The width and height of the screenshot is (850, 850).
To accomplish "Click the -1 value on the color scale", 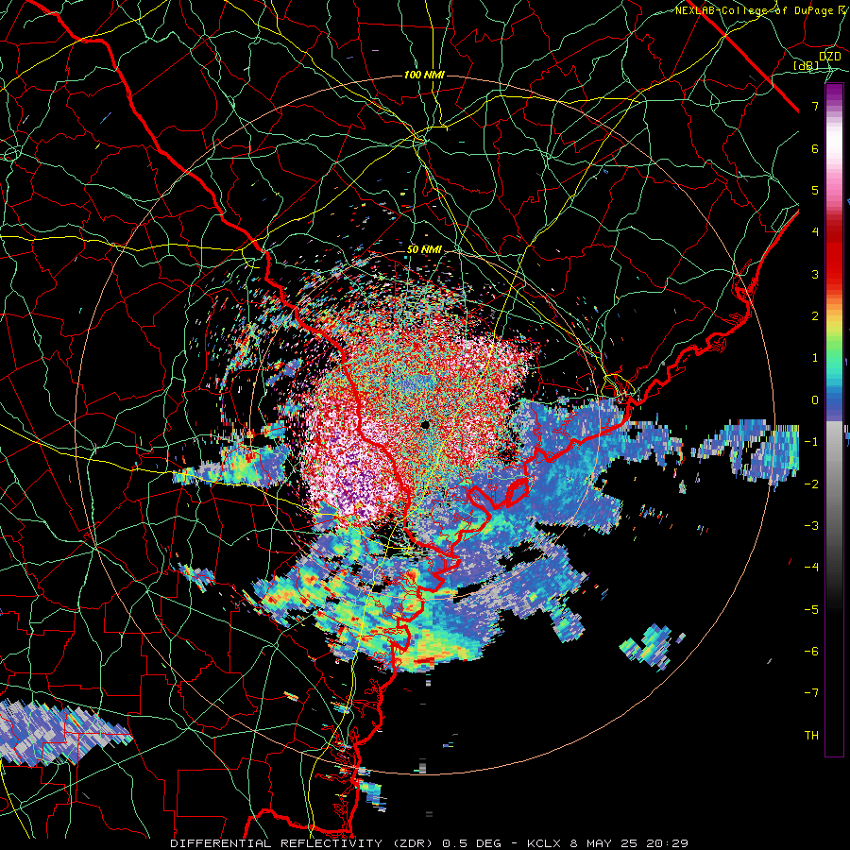I will [x=811, y=442].
